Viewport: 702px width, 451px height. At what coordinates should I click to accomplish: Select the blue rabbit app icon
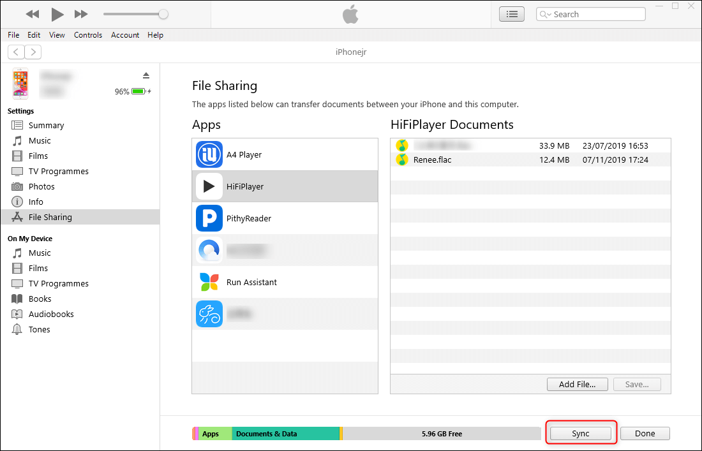pyautogui.click(x=209, y=314)
